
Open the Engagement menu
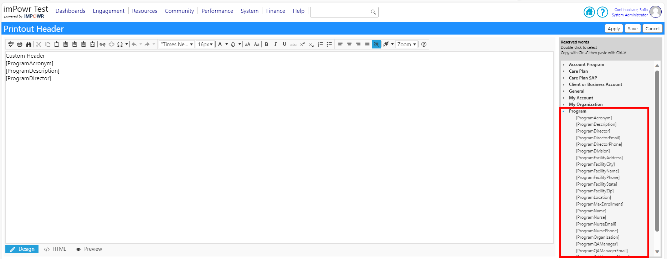click(109, 11)
